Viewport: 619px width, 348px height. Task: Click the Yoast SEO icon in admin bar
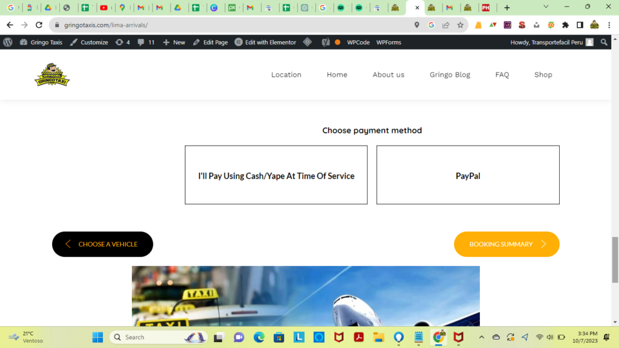[x=325, y=42]
